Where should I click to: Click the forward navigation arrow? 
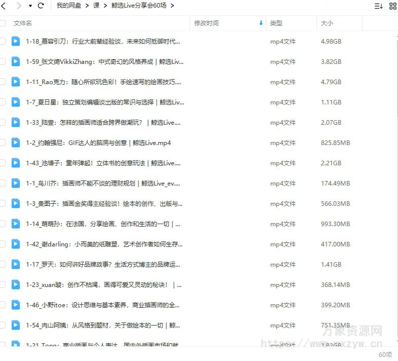coord(18,6)
